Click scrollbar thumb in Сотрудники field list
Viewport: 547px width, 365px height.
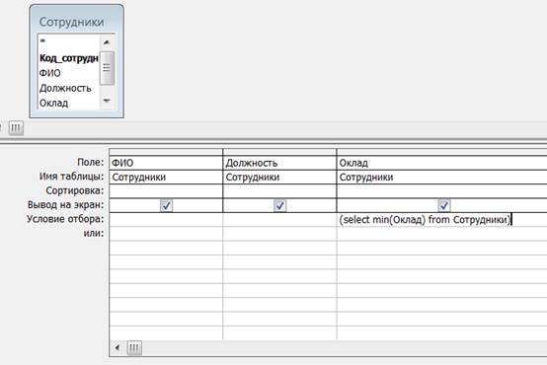[107, 68]
